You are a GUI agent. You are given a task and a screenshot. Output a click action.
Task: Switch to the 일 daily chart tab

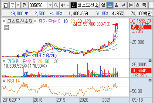(x=103, y=5)
